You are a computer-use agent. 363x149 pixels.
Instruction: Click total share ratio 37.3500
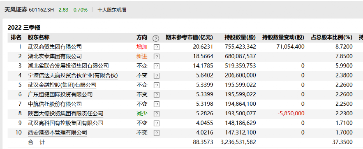tap(343, 142)
